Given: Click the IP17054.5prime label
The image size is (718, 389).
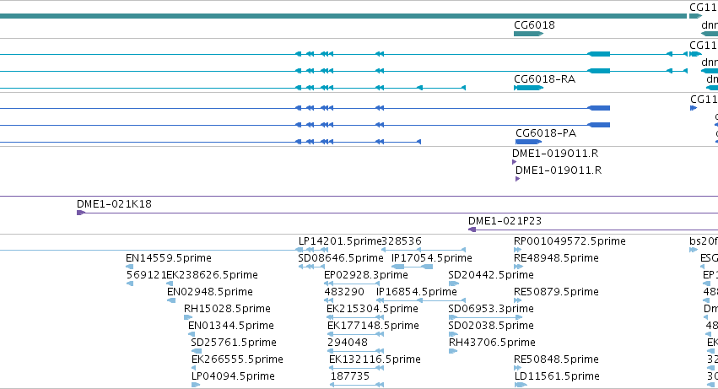Looking at the screenshot, I should click(x=432, y=258).
